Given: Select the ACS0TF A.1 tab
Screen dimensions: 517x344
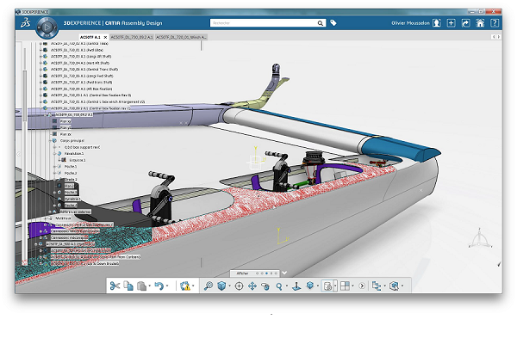Looking at the screenshot, I should [x=90, y=37].
